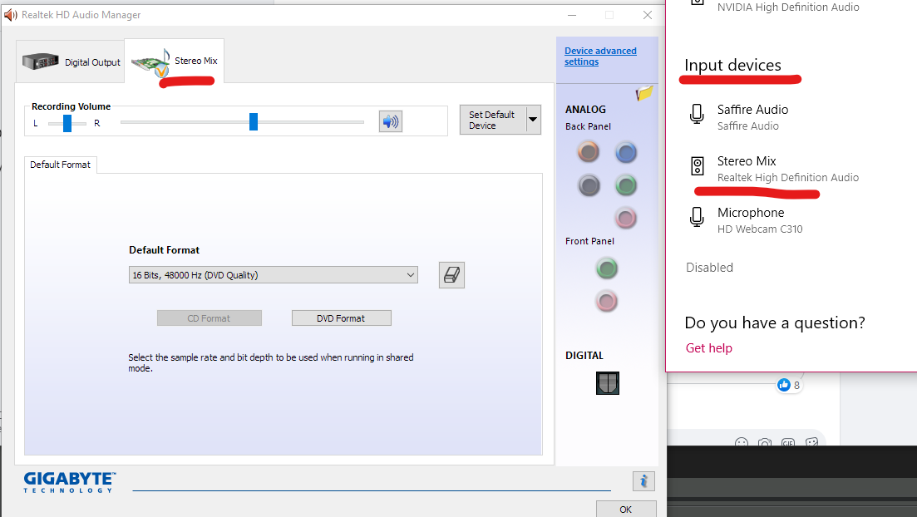Click the HD Webcam microphone icon

[697, 217]
